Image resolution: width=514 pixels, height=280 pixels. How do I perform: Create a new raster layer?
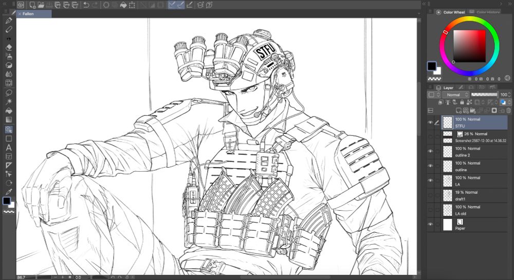coord(458,111)
